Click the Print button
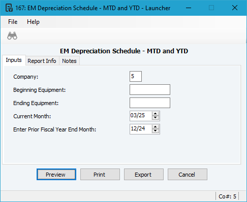 100,175
